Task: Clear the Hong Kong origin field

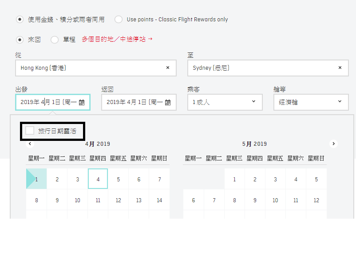Action: (x=168, y=68)
